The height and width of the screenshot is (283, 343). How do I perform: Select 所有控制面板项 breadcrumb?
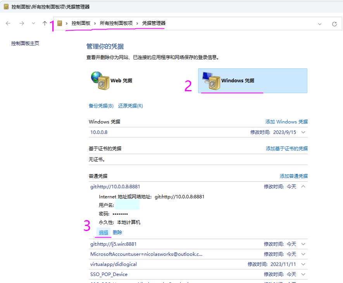116,23
